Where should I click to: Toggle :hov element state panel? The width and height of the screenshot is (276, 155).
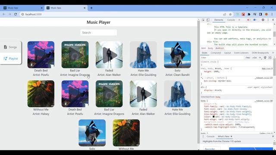[248, 58]
